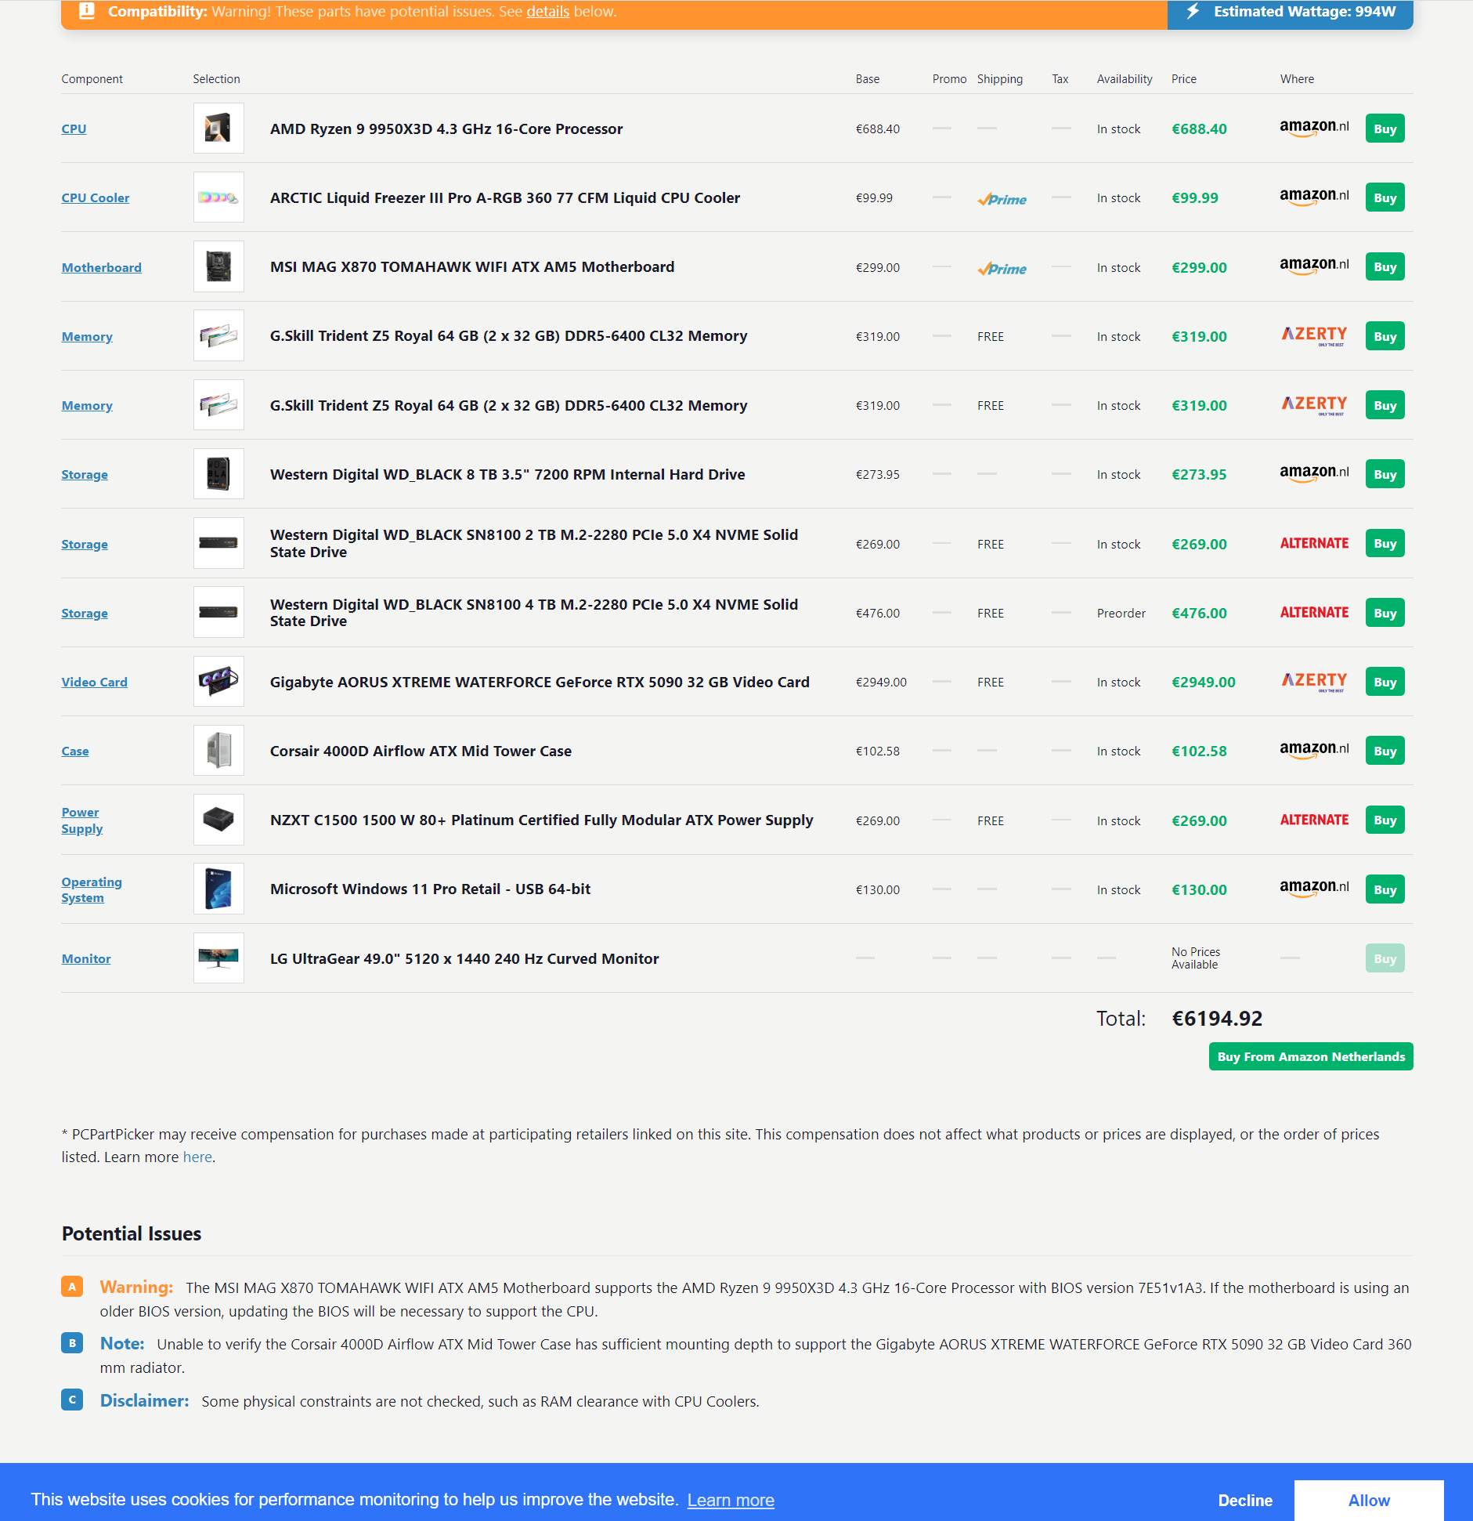This screenshot has width=1473, height=1521.
Task: Open the Corsair 4000D Airflow ATX case name
Action: pyautogui.click(x=421, y=751)
